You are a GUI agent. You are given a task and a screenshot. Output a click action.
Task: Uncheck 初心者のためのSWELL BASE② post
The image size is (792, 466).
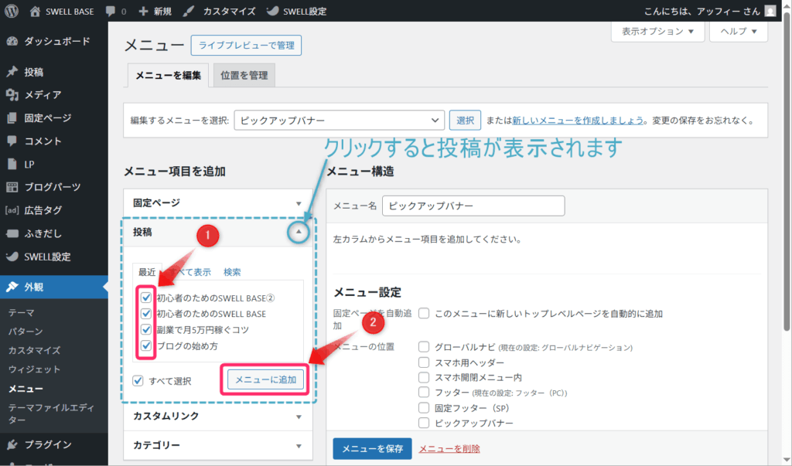146,298
